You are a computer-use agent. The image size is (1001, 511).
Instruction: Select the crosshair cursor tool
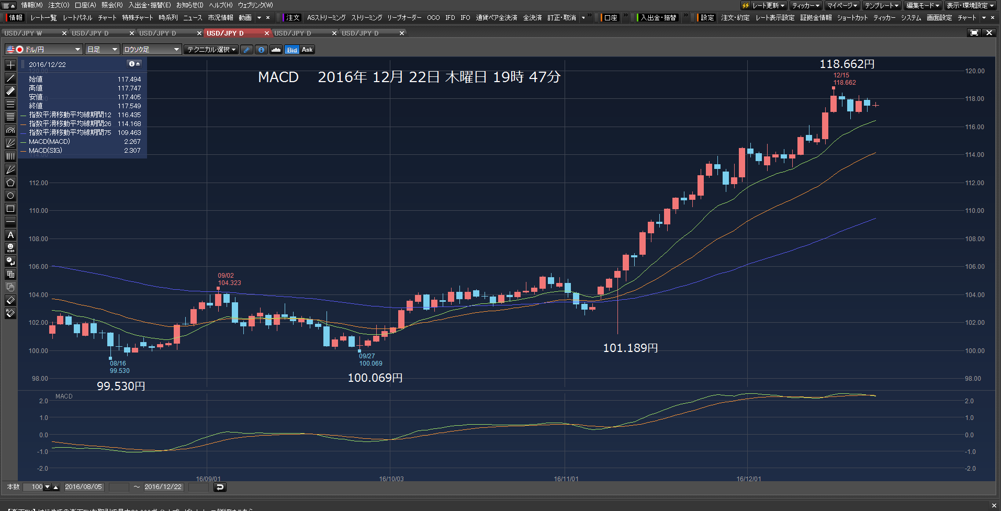(10, 65)
